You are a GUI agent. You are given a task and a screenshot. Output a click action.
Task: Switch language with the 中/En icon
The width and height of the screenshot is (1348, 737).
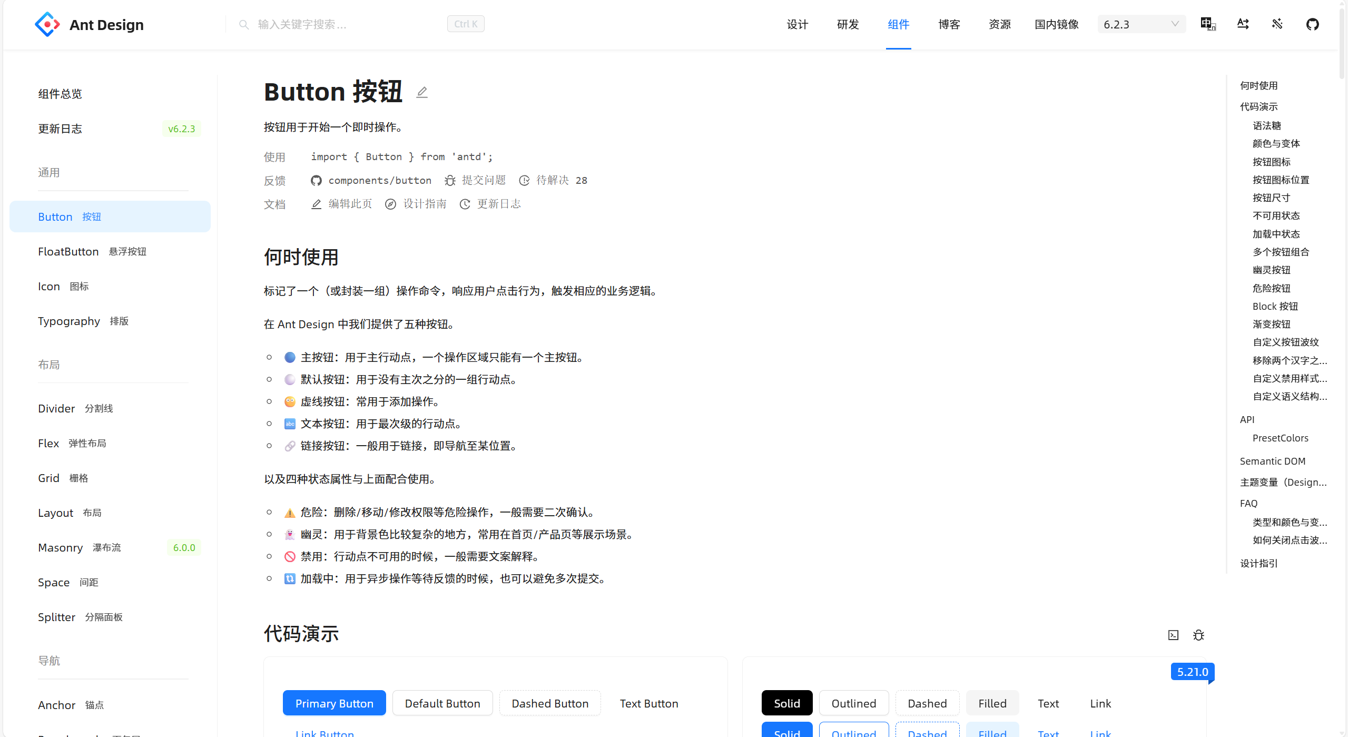(1208, 24)
